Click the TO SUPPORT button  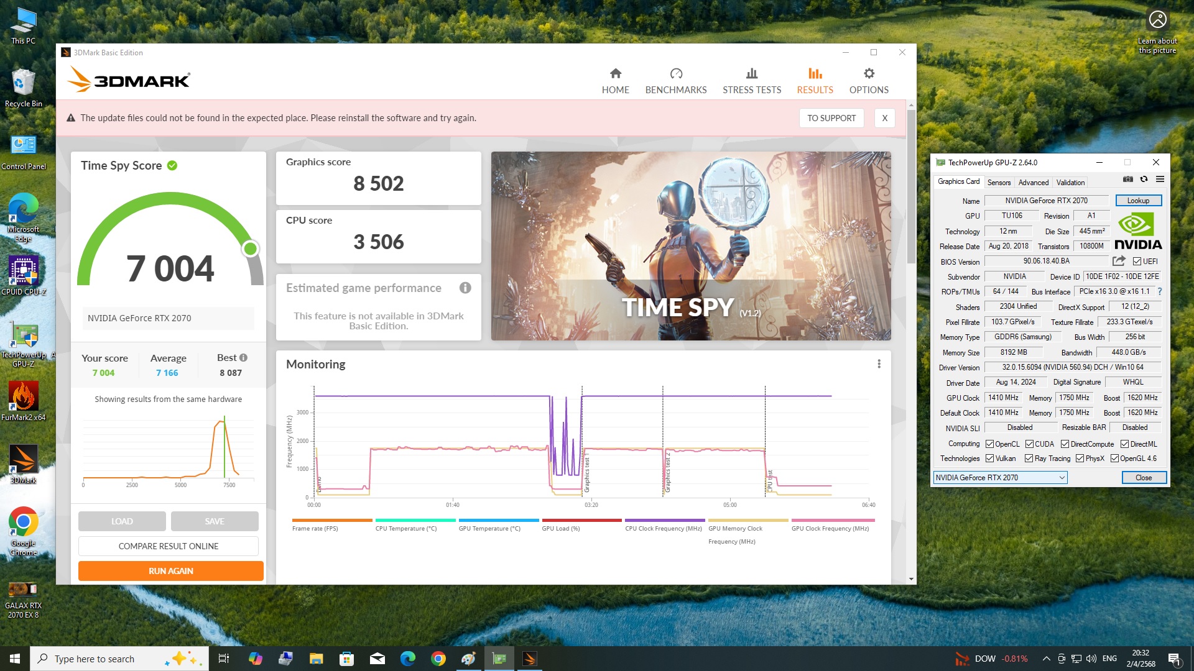tap(831, 118)
